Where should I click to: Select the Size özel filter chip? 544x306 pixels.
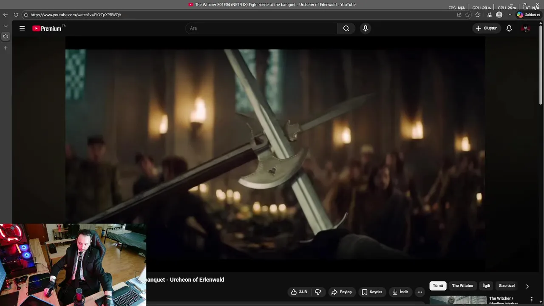(507, 286)
